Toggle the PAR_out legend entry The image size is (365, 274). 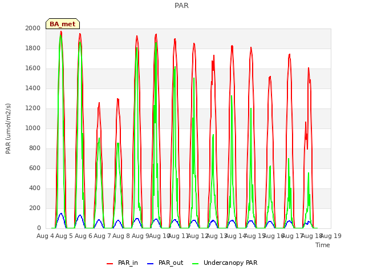pos(165,263)
